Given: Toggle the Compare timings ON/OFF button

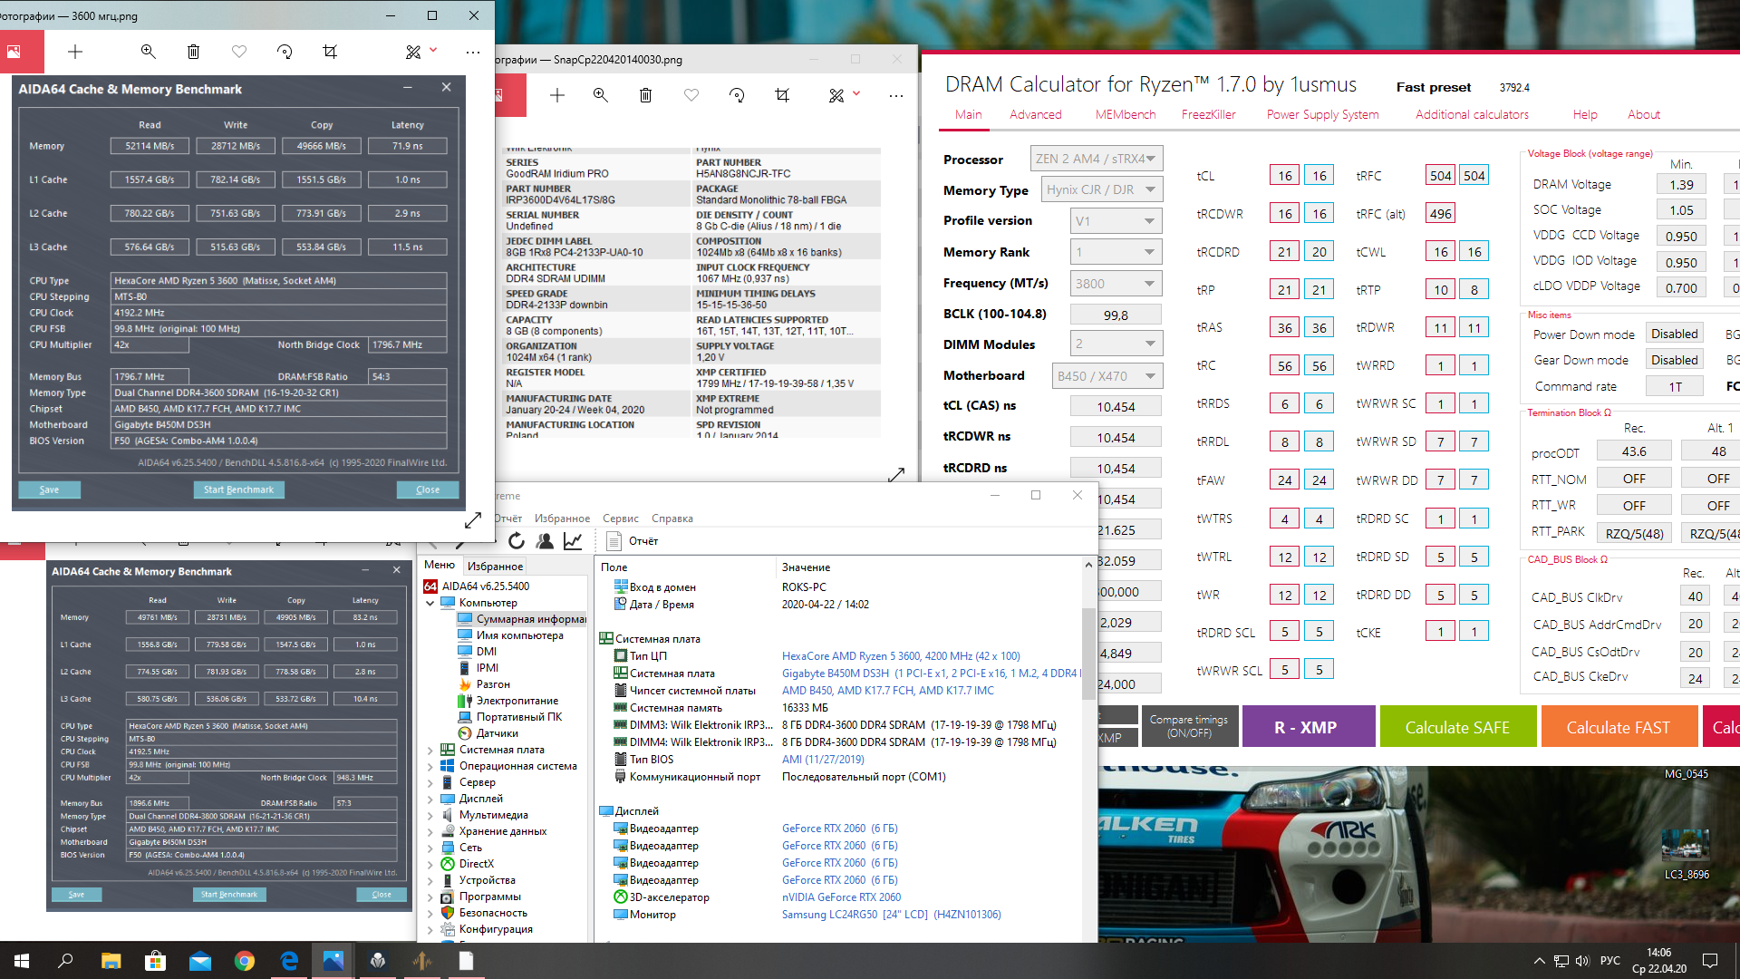Looking at the screenshot, I should (x=1189, y=726).
